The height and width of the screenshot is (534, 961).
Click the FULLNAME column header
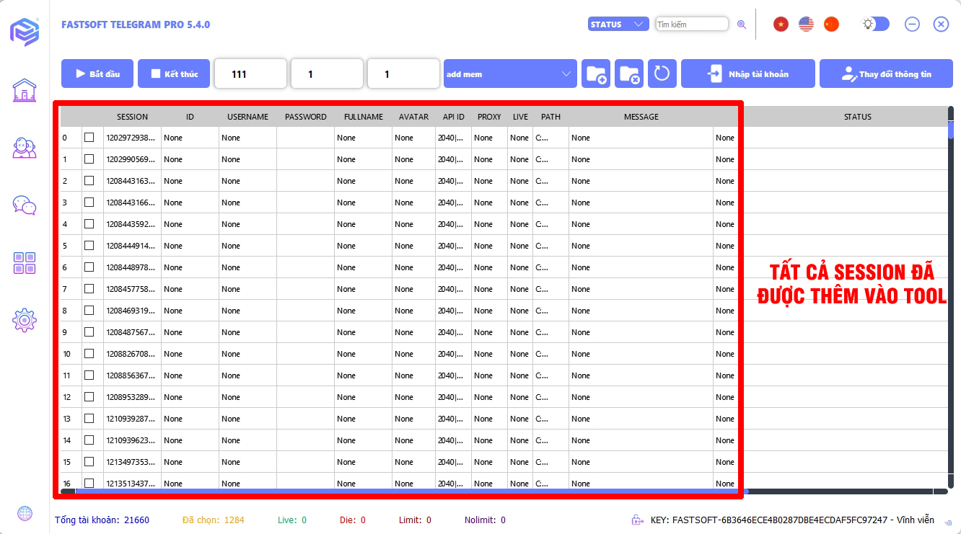[x=364, y=117]
